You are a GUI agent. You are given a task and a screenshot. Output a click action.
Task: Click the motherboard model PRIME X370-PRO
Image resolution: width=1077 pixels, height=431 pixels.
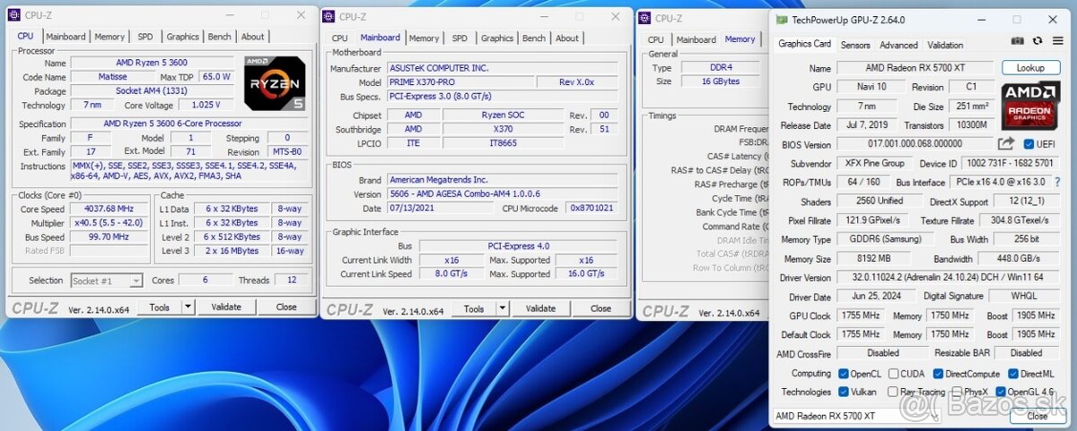459,82
